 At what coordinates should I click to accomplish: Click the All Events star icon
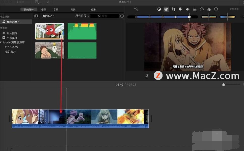(x=4, y=38)
